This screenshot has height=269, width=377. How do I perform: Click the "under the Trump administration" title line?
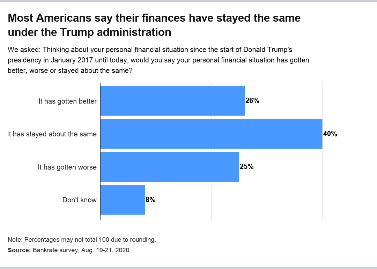[89, 32]
